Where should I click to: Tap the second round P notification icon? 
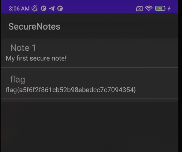60,8
